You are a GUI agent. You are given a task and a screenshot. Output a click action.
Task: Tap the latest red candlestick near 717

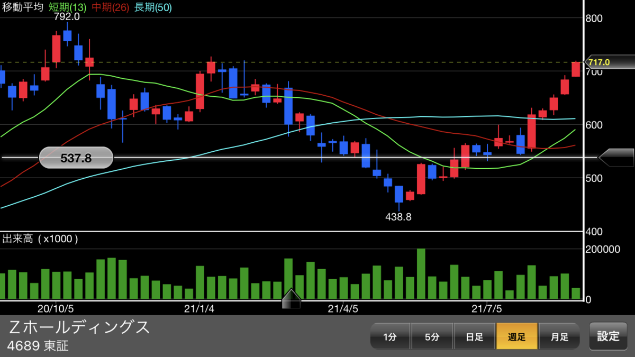pos(576,69)
